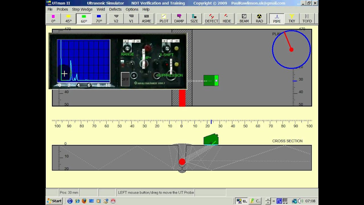This screenshot has height=205, width=364.
Task: Open the Defects menu
Action: [x=115, y=9]
